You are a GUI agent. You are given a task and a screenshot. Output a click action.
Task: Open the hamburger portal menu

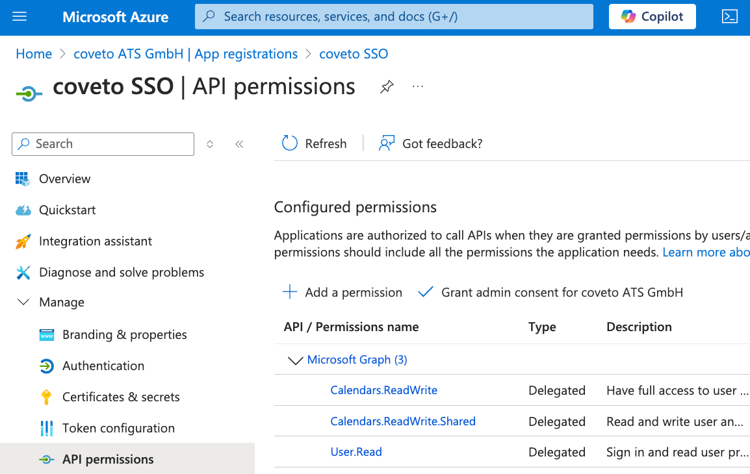(19, 17)
